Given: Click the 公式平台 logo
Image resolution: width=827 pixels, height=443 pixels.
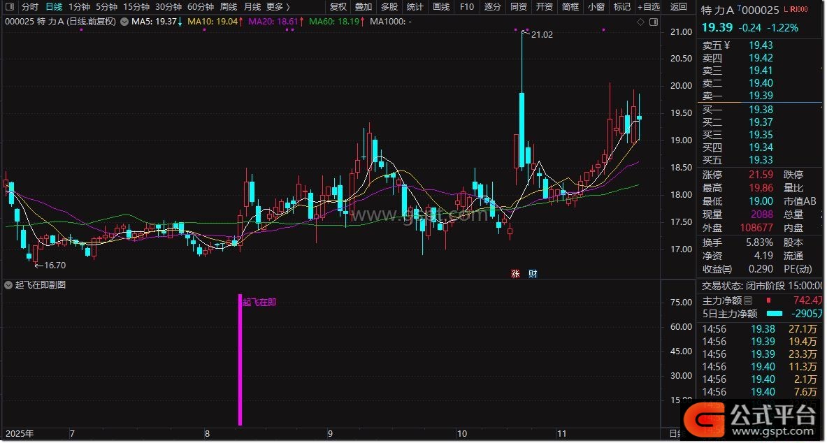Looking at the screenshot, I should (x=752, y=416).
